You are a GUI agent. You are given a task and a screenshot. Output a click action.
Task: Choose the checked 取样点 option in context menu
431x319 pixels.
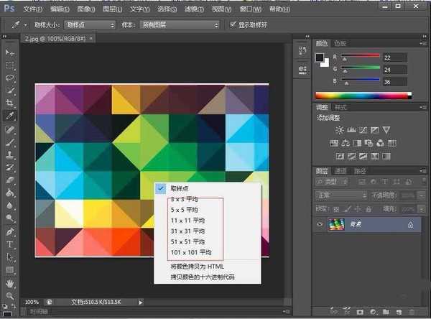(180, 187)
